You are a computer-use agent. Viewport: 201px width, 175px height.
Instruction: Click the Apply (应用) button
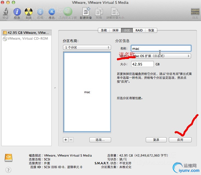[x=180, y=140]
